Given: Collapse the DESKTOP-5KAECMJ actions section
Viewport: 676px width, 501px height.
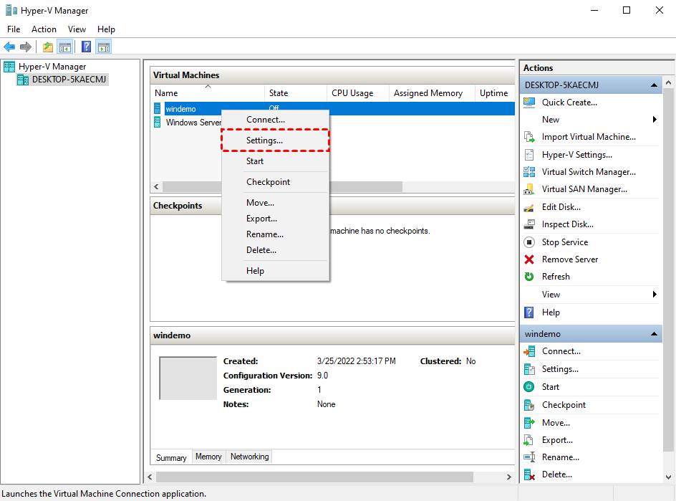Looking at the screenshot, I should click(654, 85).
